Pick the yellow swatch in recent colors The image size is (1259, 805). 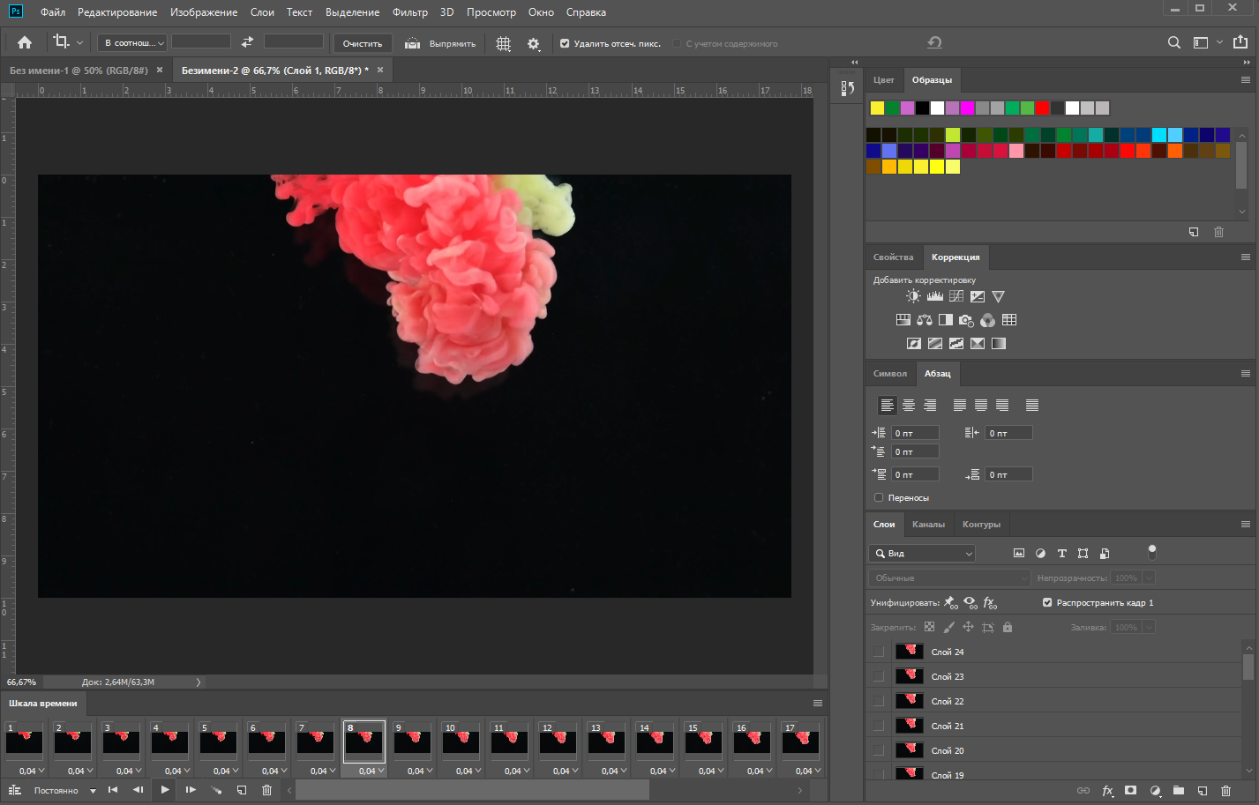point(877,108)
